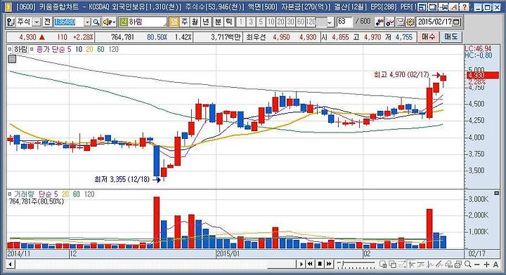Click the horizontal line tool icon
The height and width of the screenshot is (275, 506).
(421, 264)
